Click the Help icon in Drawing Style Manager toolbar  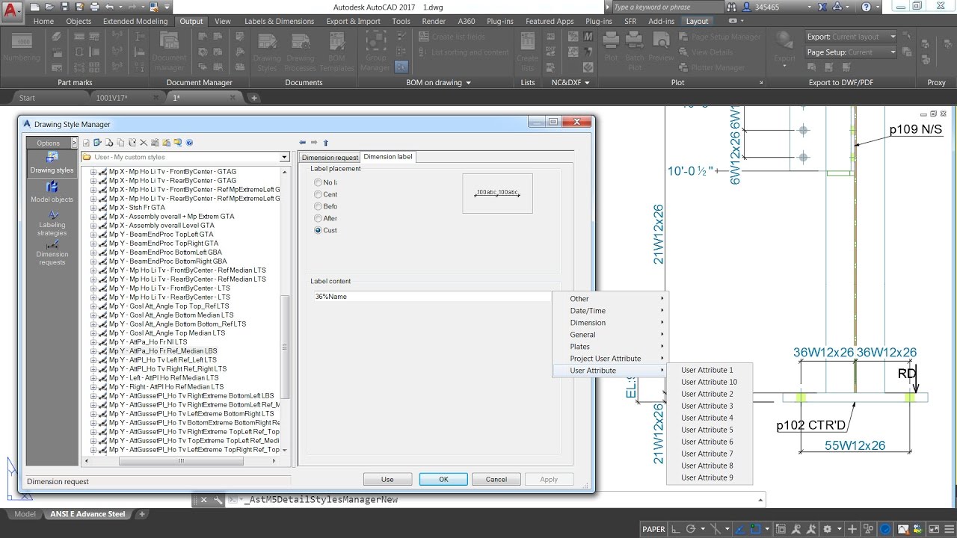[x=189, y=142]
